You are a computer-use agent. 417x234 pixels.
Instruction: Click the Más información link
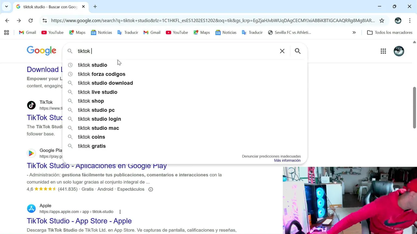pyautogui.click(x=287, y=161)
